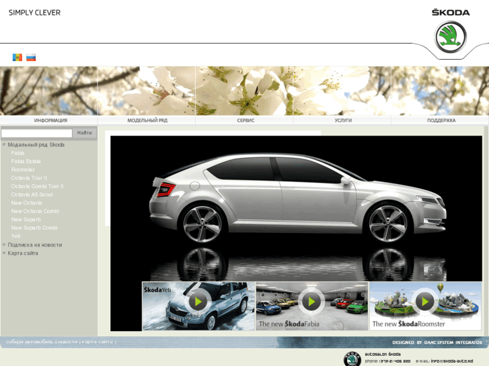The height and width of the screenshot is (366, 489).
Task: Open the footer карта сайта link
Action: click(97, 342)
